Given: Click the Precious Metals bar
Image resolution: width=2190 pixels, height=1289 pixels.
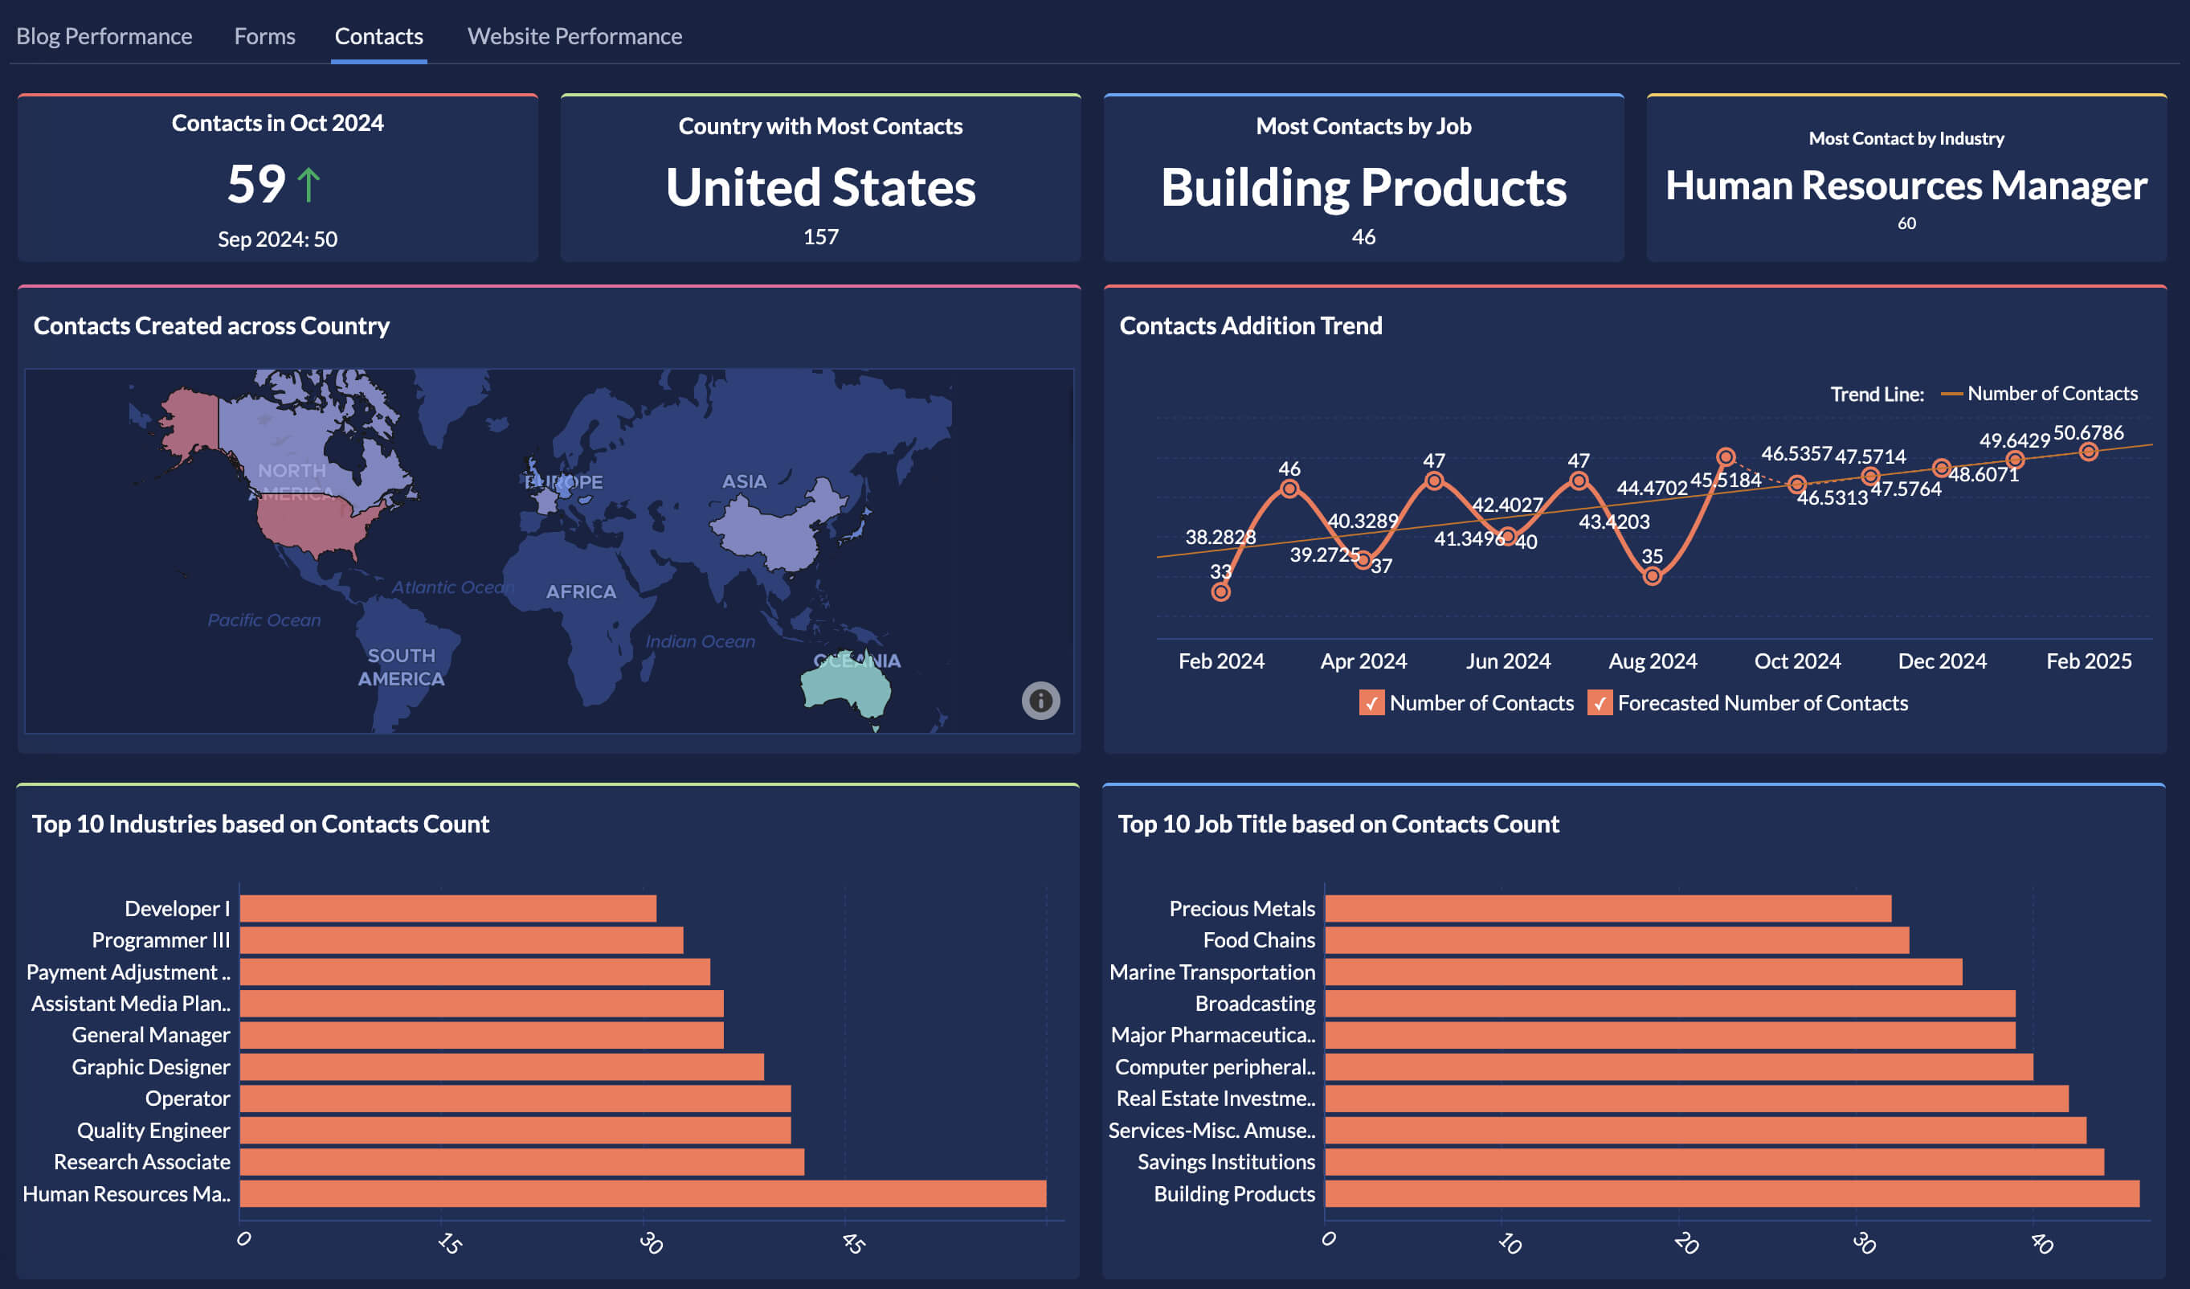Looking at the screenshot, I should (1607, 908).
